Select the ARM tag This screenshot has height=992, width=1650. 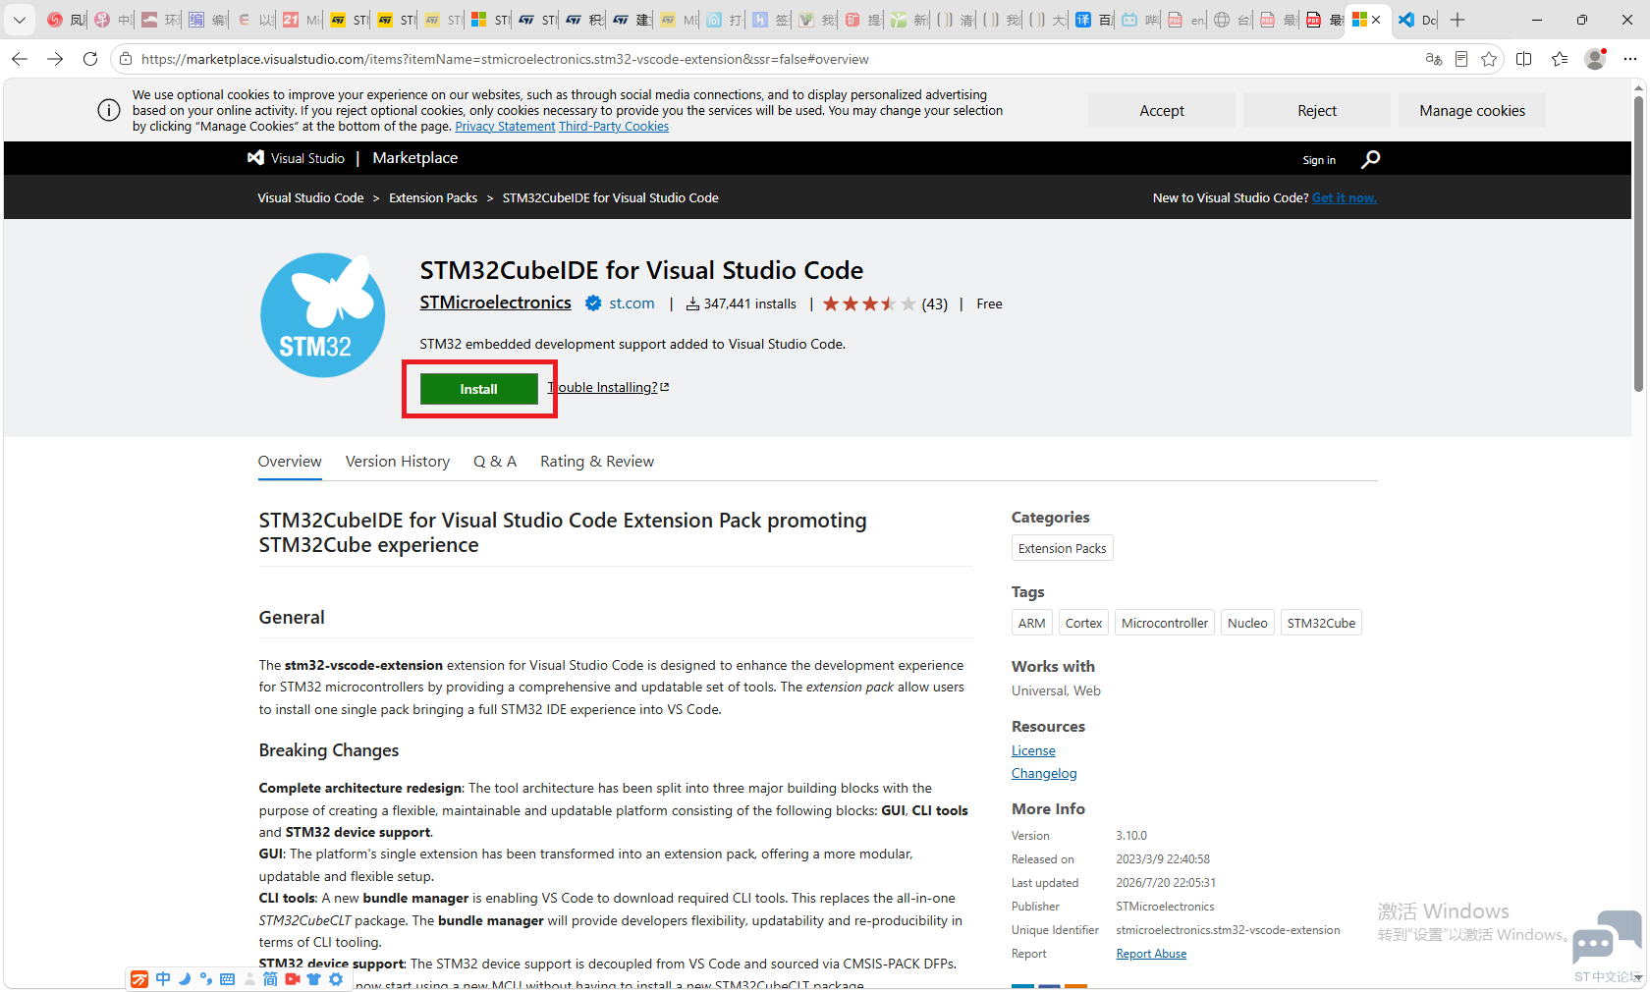coord(1032,623)
